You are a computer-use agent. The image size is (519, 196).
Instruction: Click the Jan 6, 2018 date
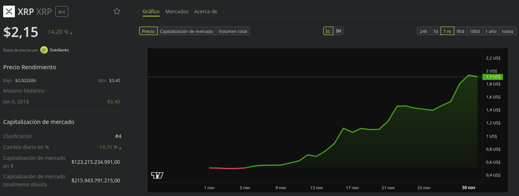click(16, 101)
